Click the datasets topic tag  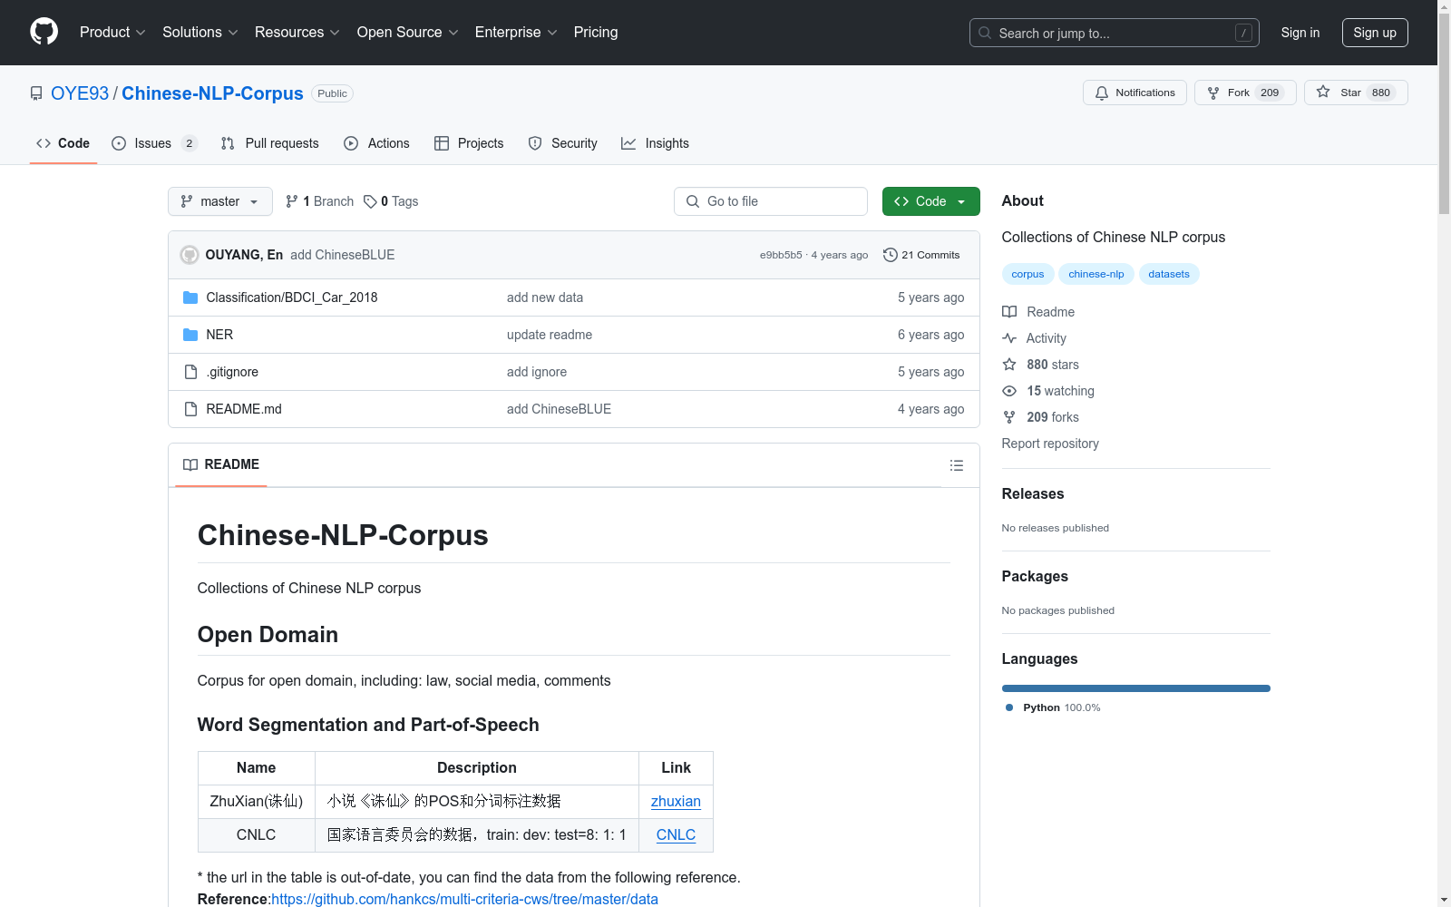[1169, 274]
